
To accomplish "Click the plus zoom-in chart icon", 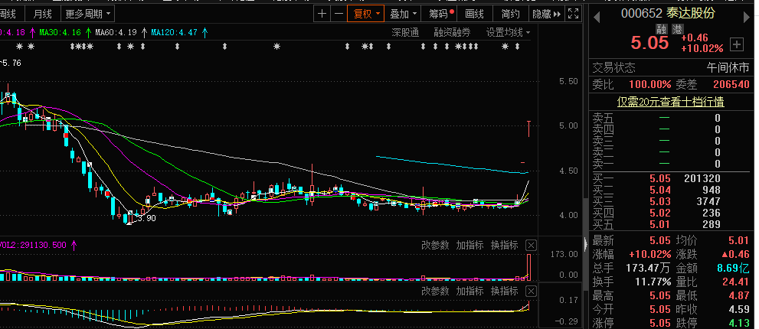I will [322, 14].
